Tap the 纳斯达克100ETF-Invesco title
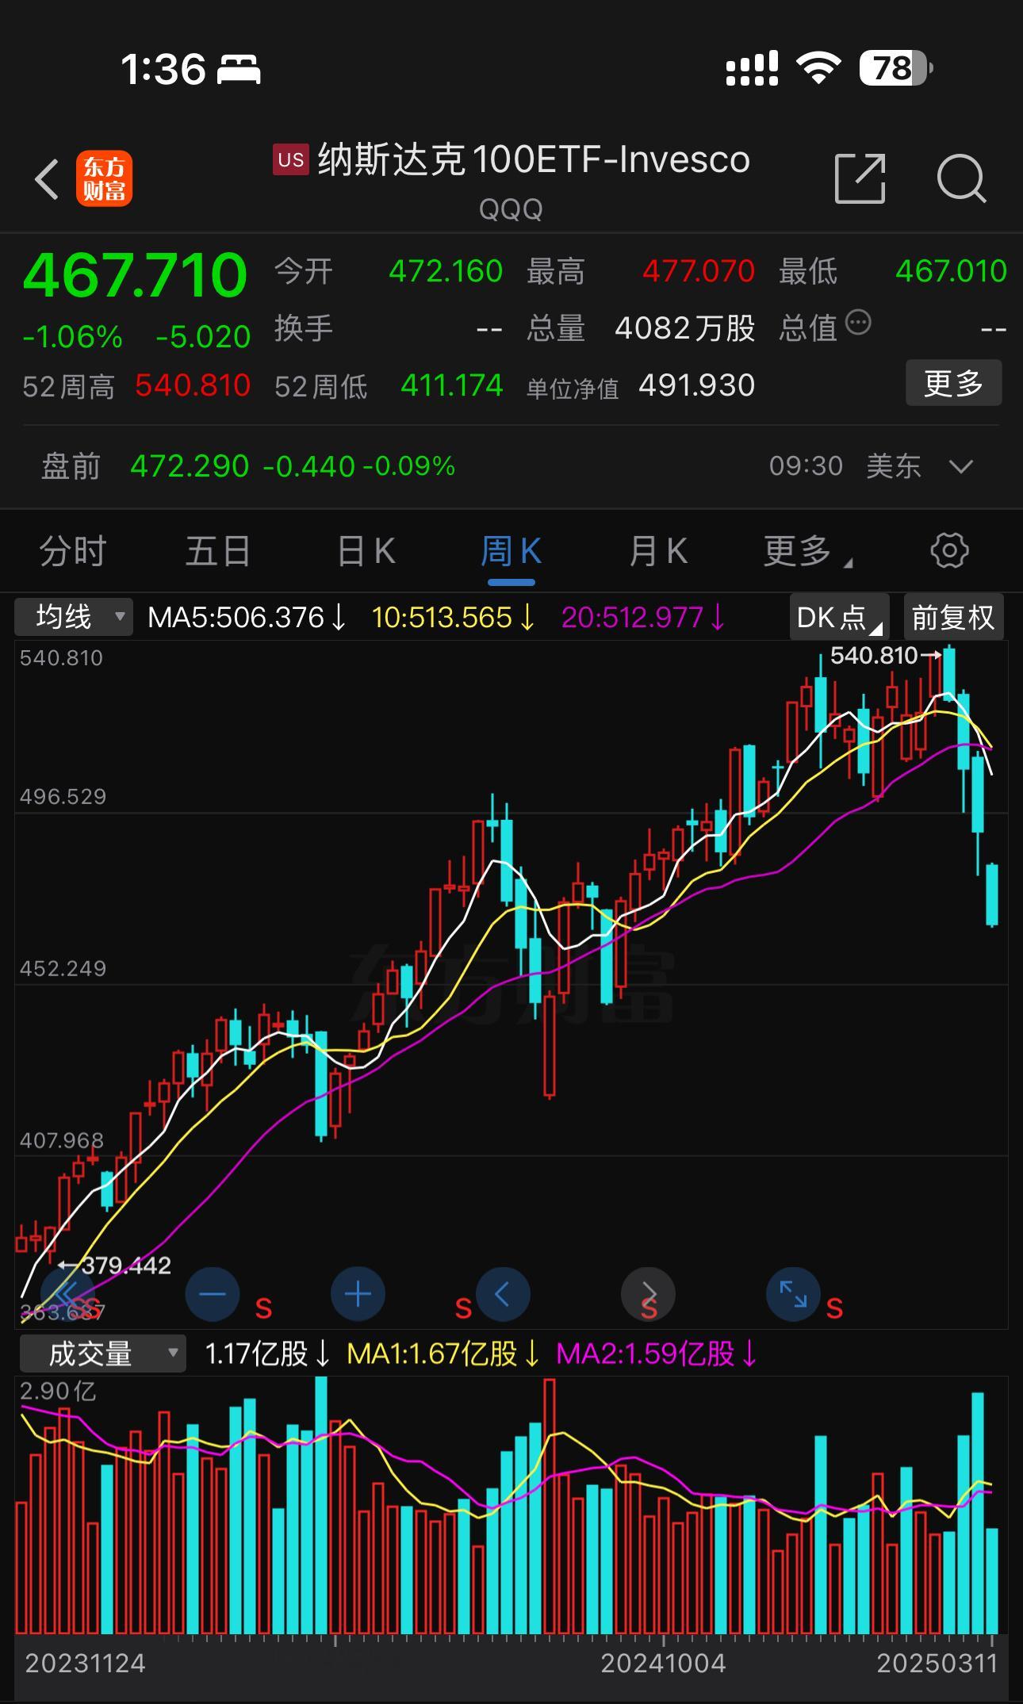The image size is (1023, 1704). coord(534,159)
